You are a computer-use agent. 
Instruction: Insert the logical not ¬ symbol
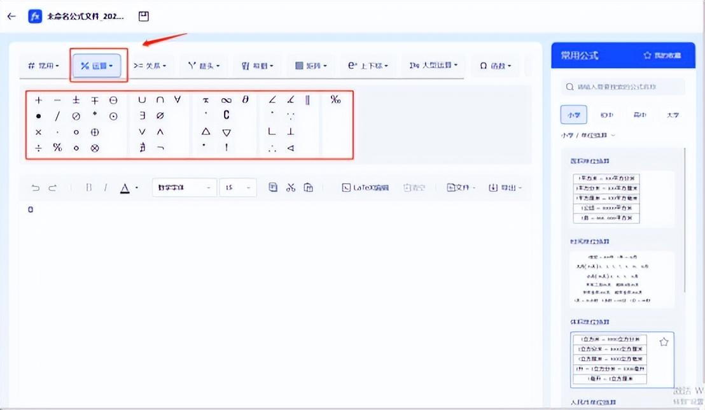coord(160,147)
